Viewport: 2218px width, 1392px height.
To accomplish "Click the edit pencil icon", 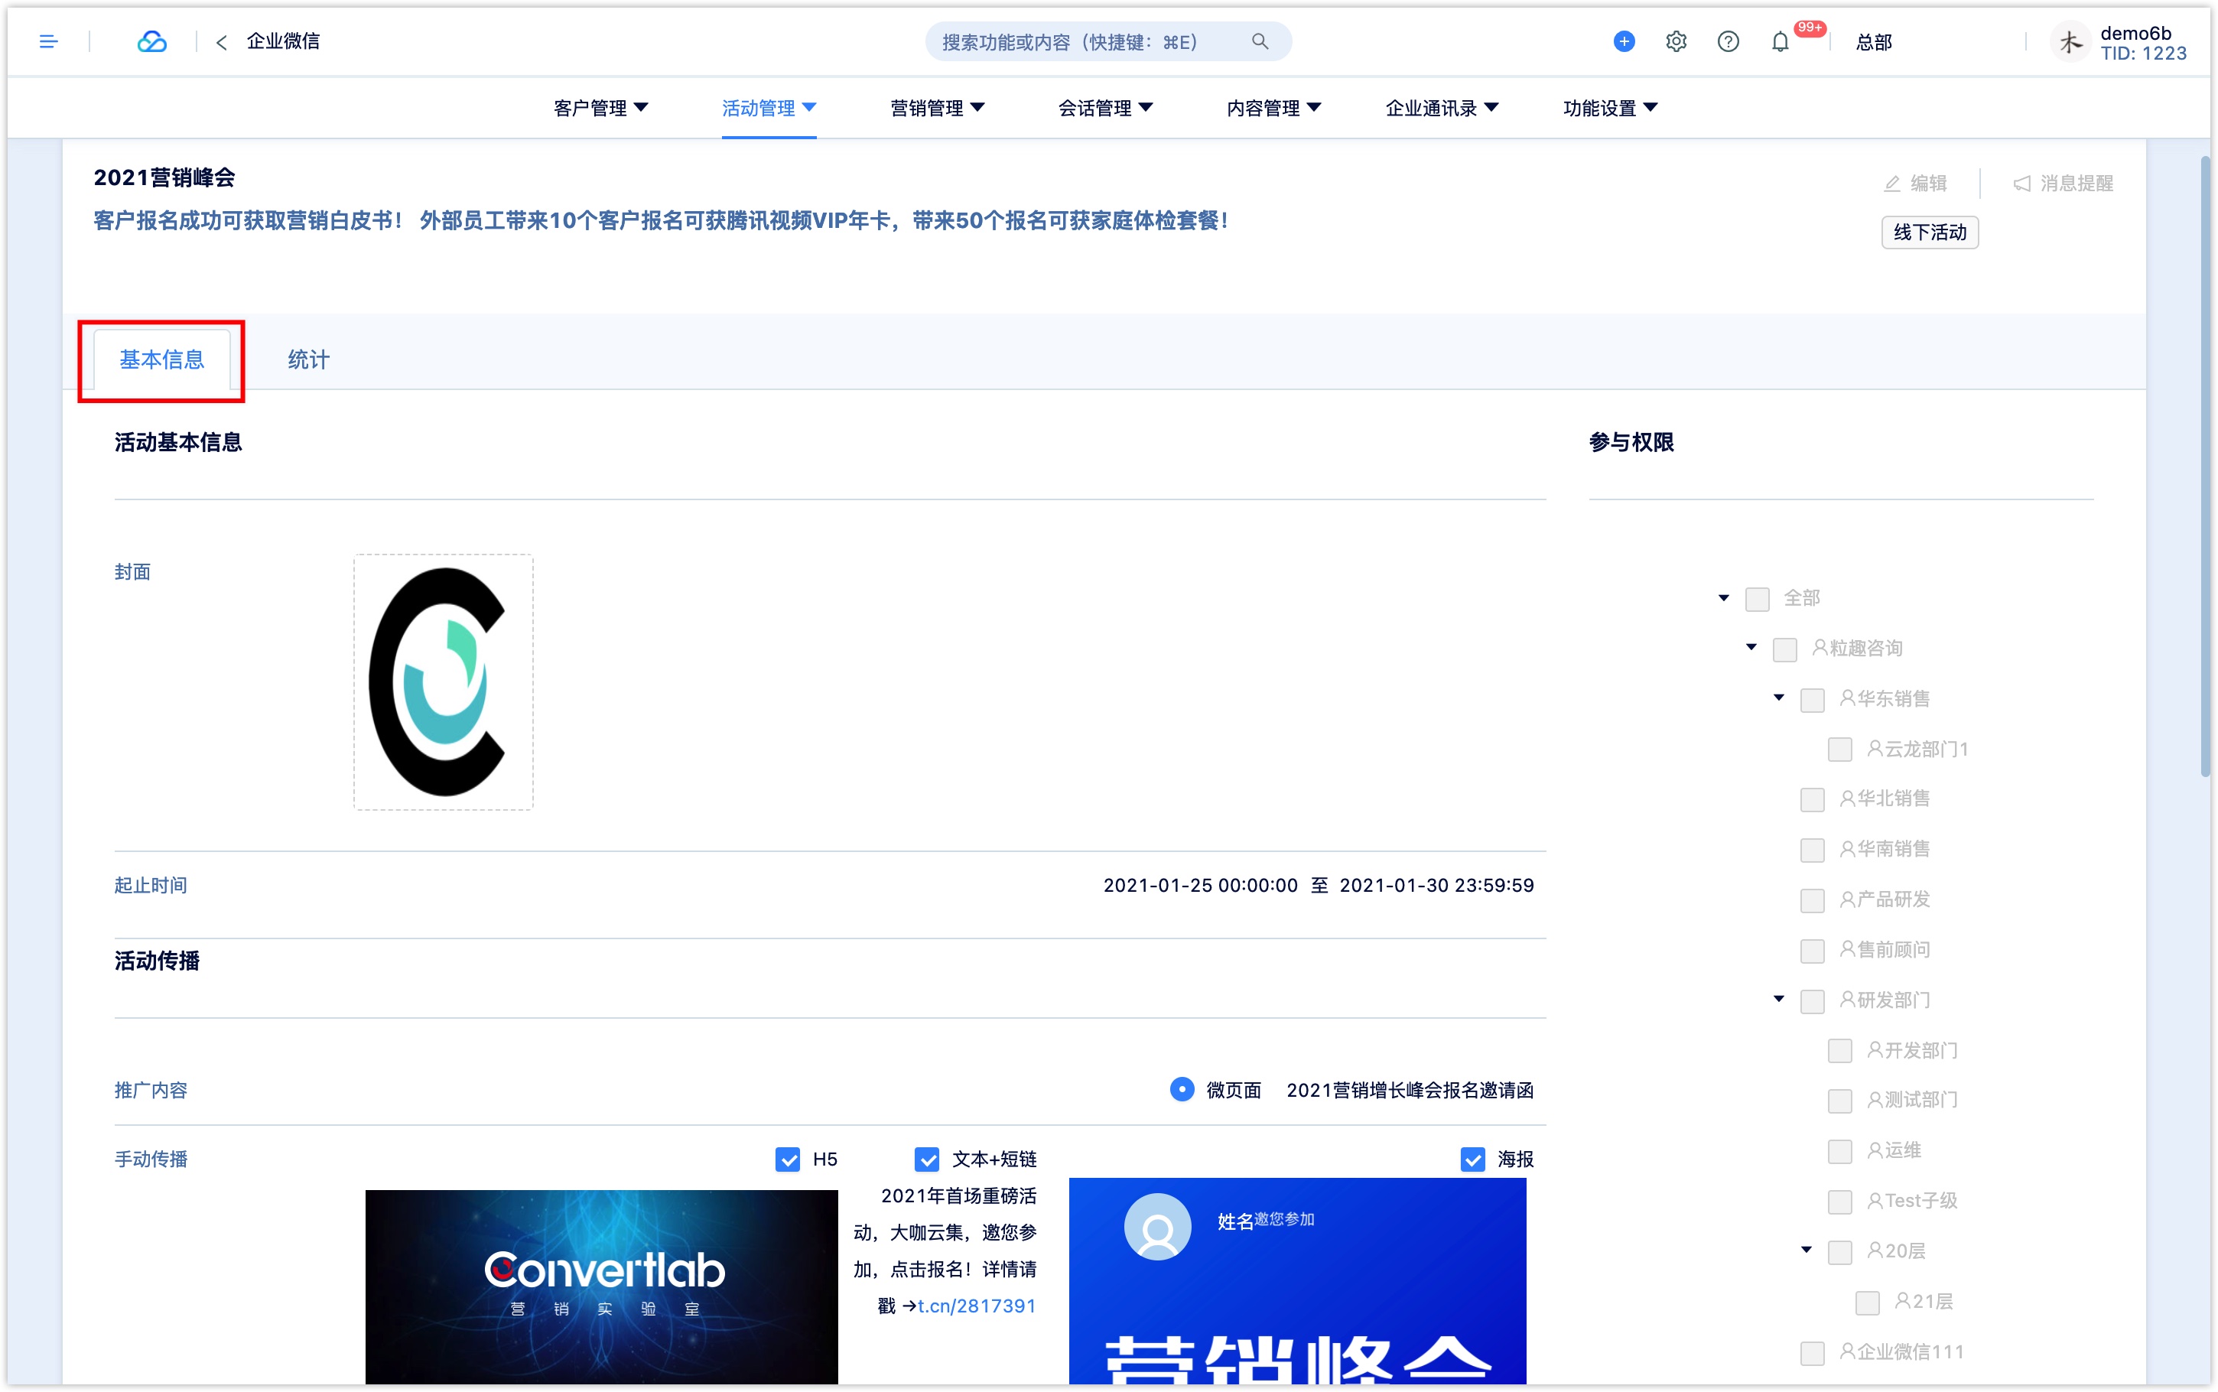I will (1891, 184).
